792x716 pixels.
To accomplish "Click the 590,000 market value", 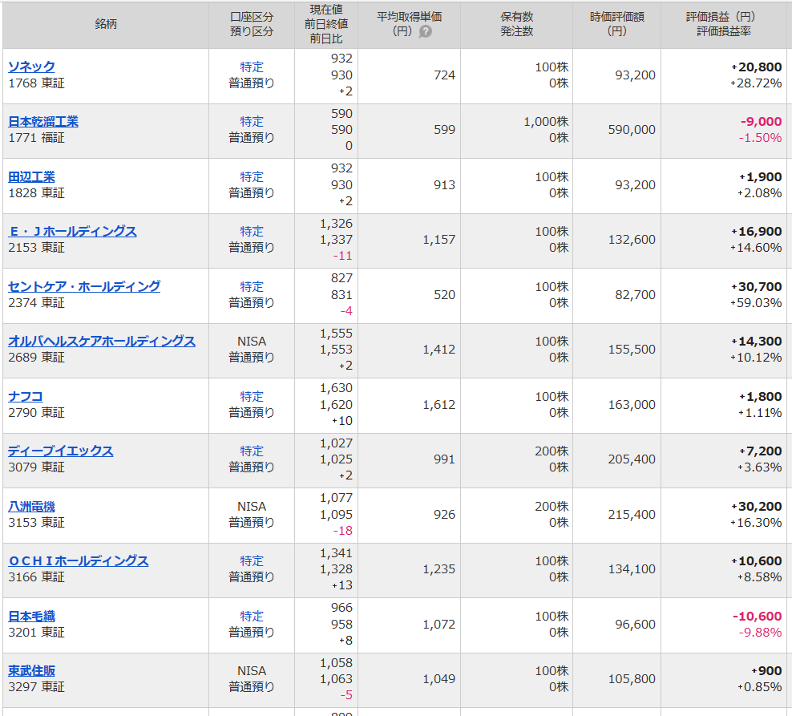I will [632, 129].
